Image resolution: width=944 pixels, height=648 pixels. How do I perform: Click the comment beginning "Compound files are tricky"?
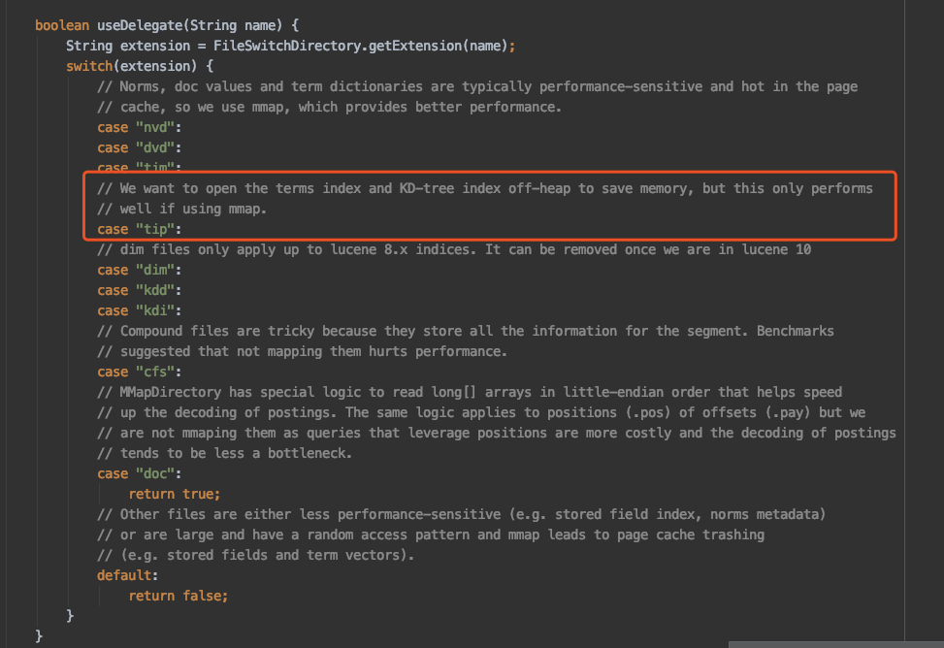coord(466,331)
